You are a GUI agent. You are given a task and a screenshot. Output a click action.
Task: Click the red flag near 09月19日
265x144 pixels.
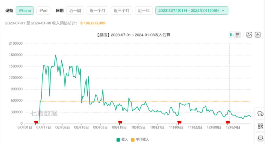120,122
